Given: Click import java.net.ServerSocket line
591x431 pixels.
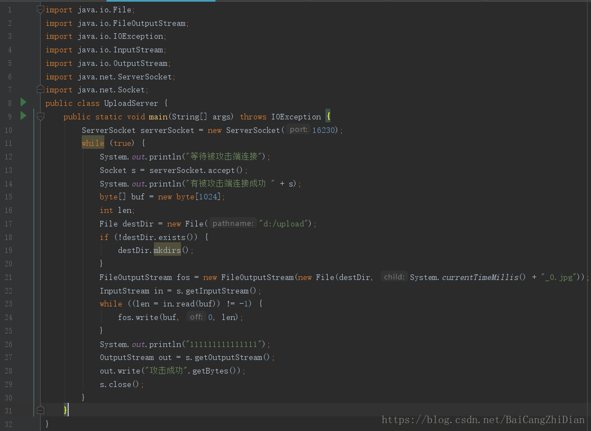Looking at the screenshot, I should tap(111, 77).
